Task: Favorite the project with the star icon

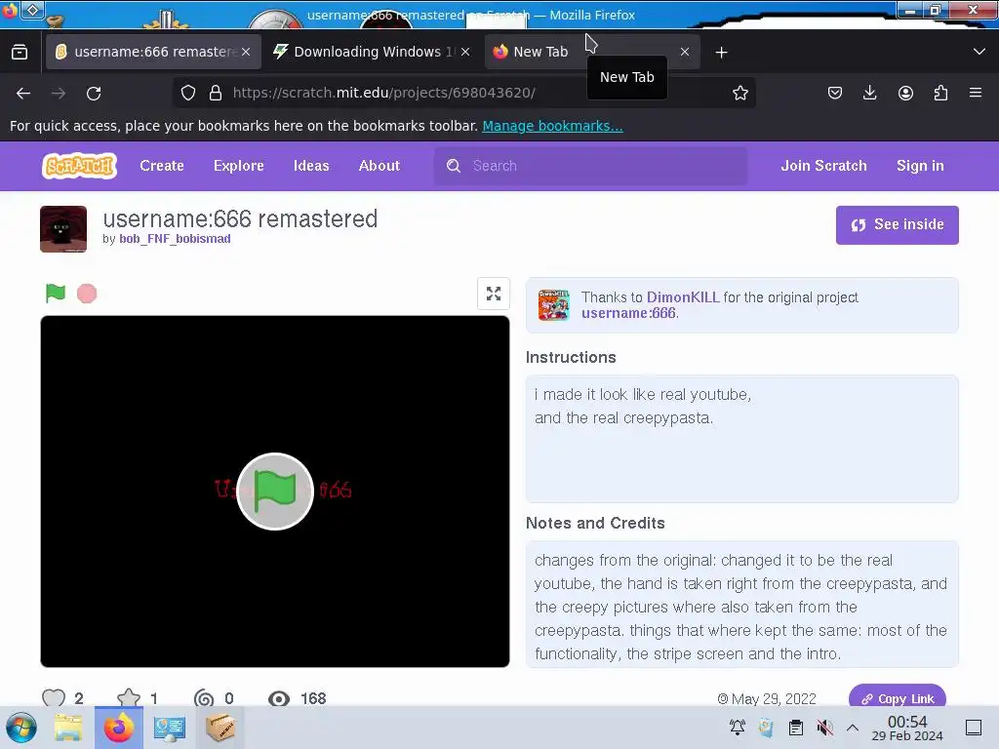Action: [129, 698]
